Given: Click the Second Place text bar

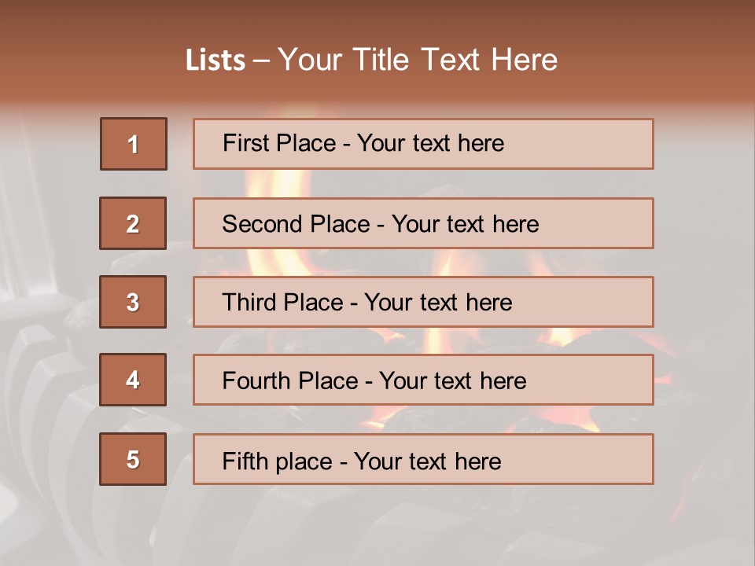Looking at the screenshot, I should (x=423, y=223).
